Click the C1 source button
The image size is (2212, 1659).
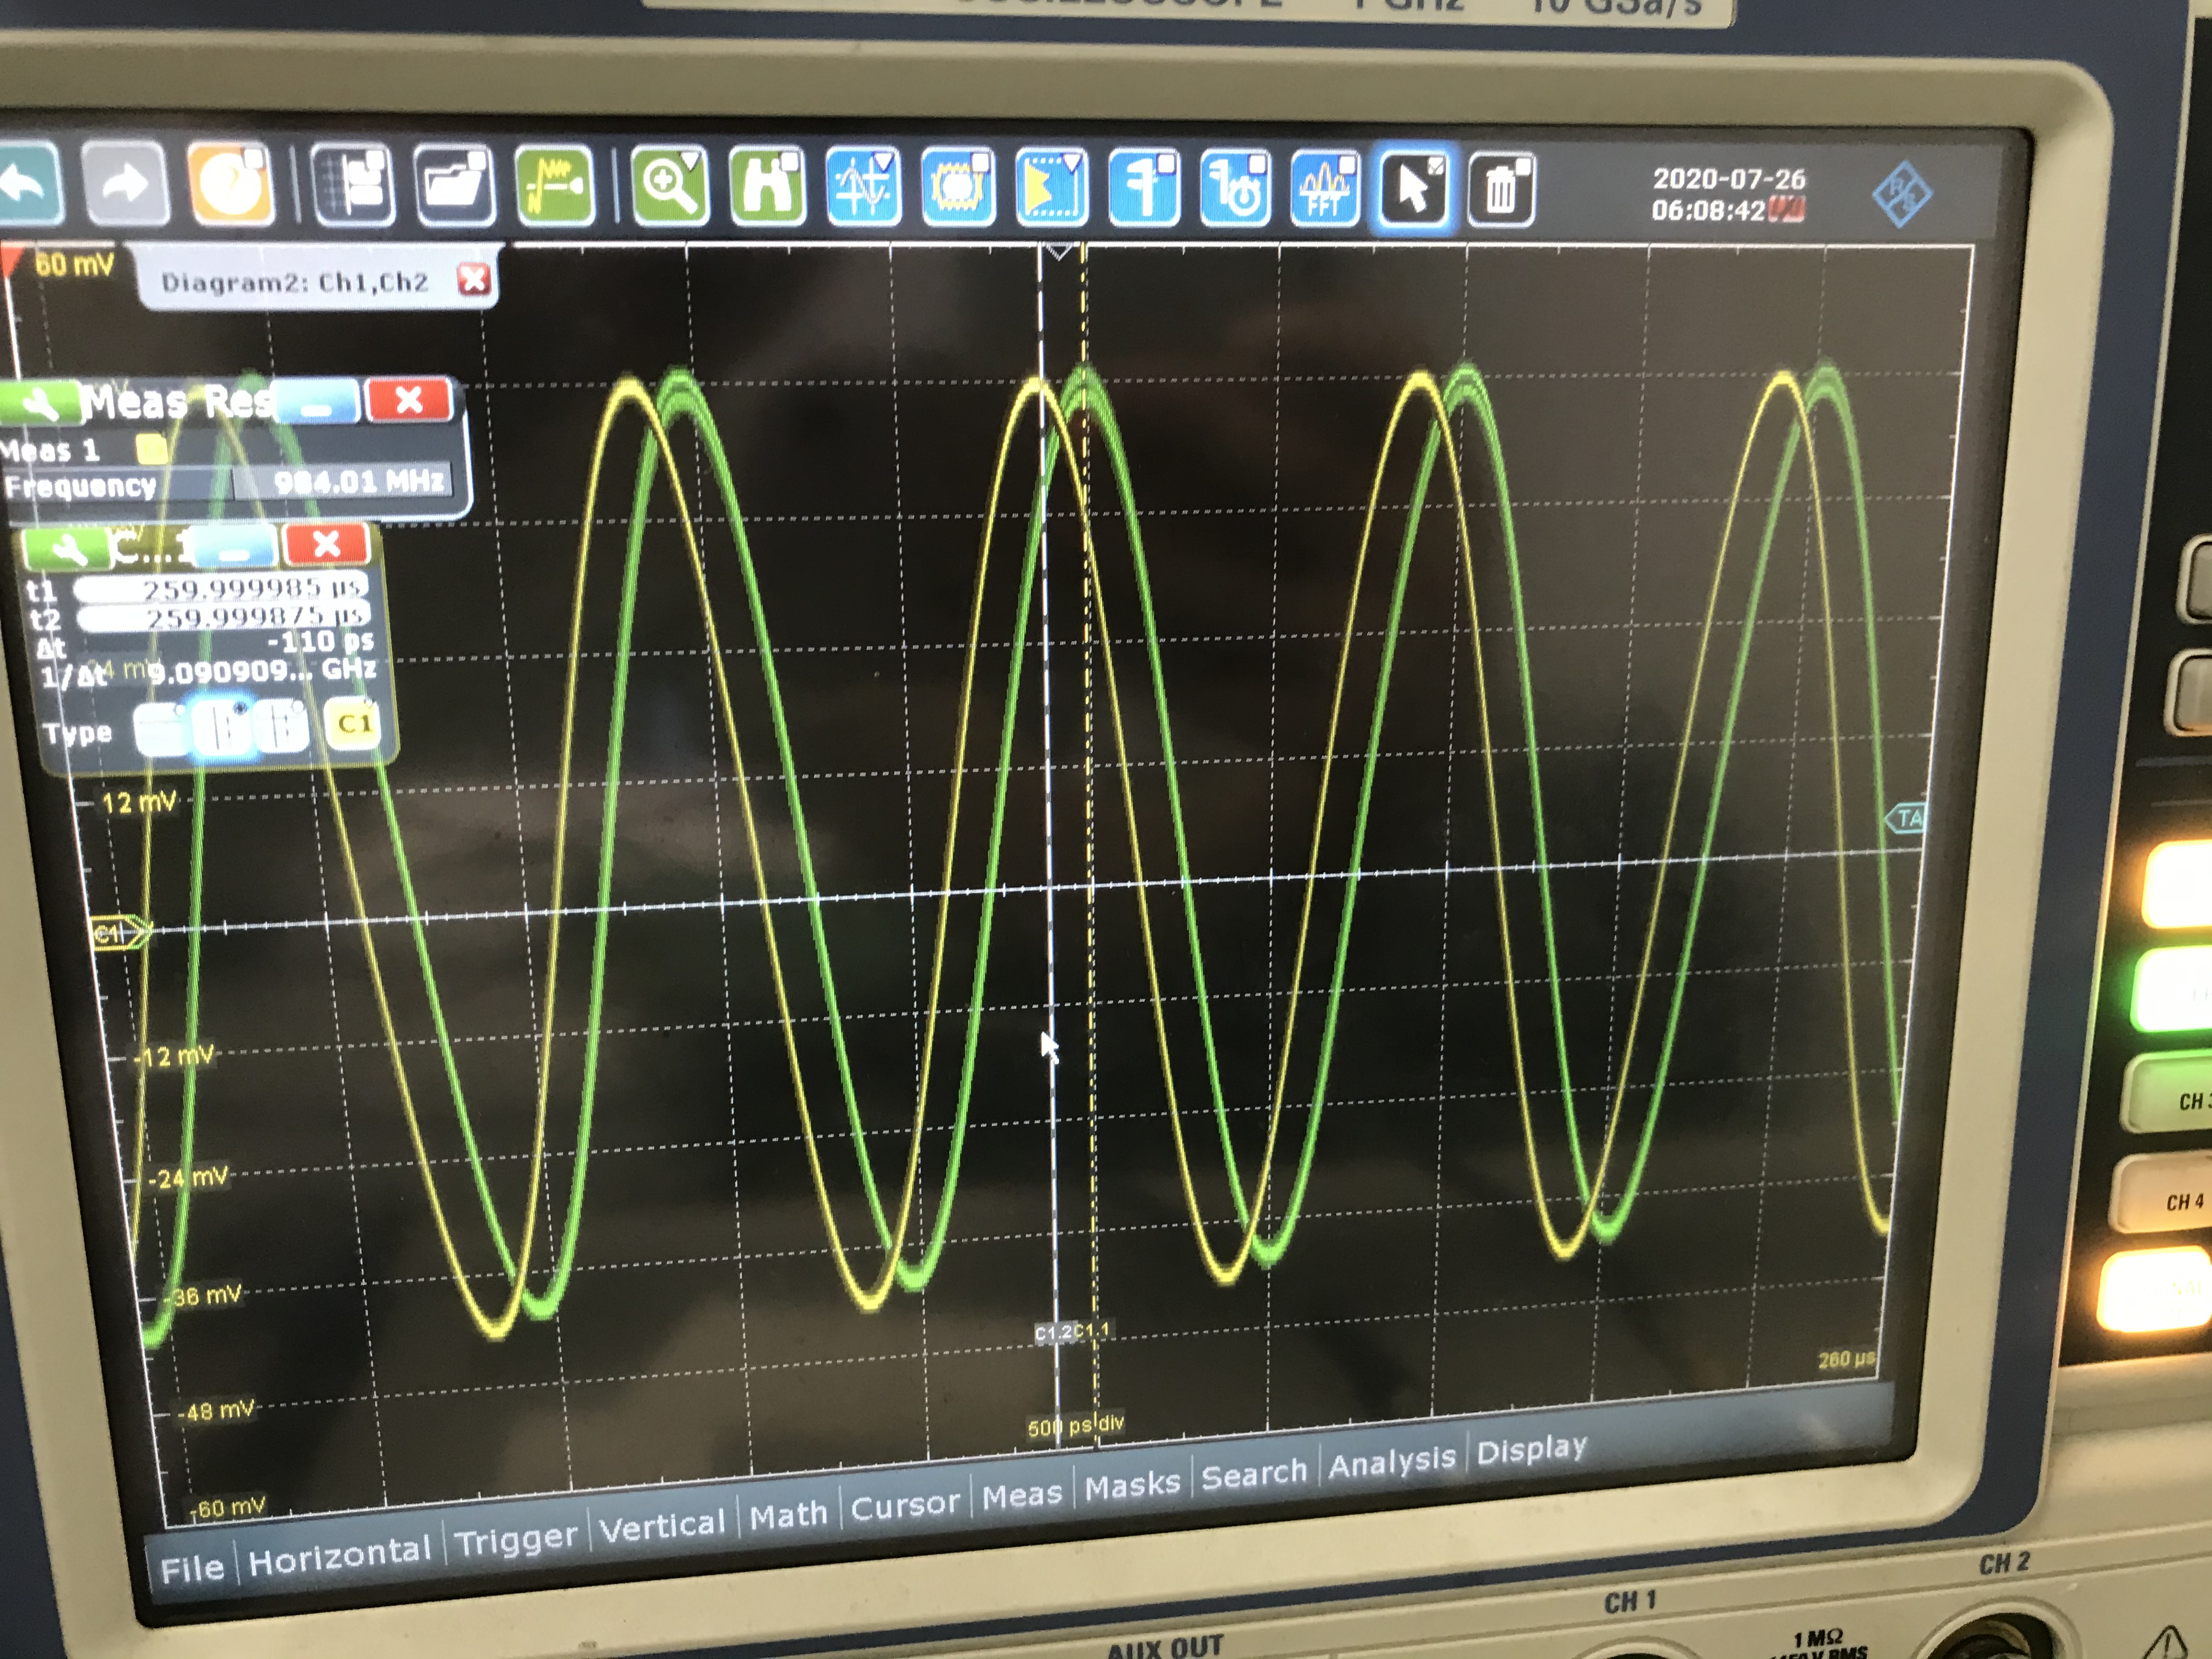tap(353, 723)
